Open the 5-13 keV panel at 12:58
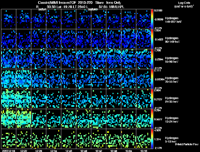The image size is (200, 152). pos(114,139)
